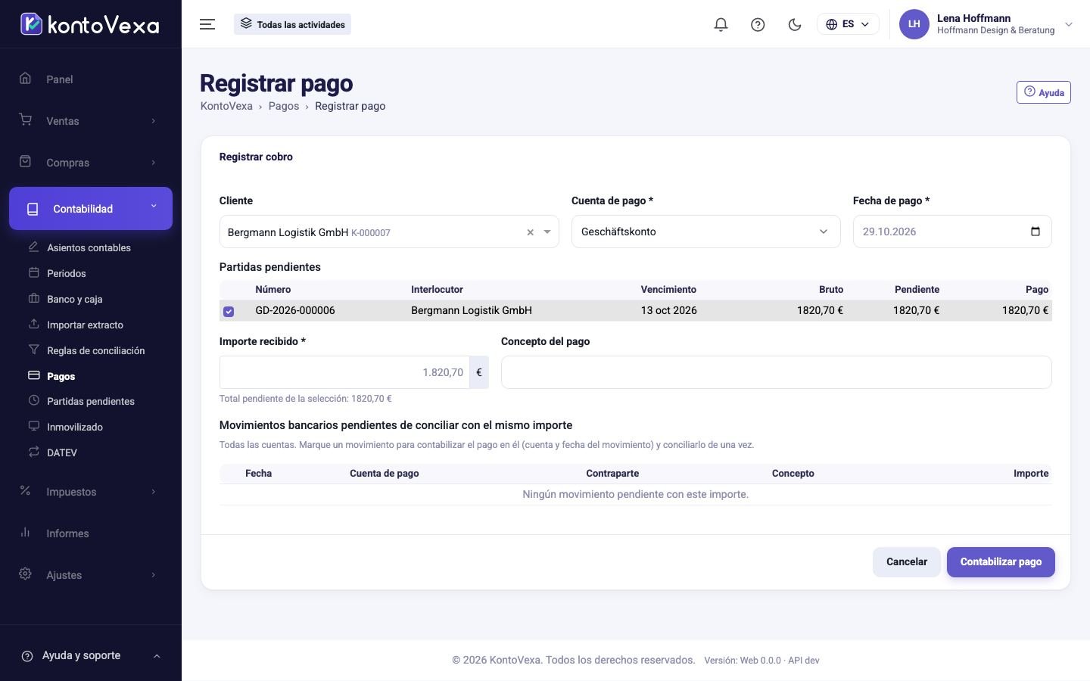Uncheck the GD-2026-000006 row checkbox

coord(229,311)
